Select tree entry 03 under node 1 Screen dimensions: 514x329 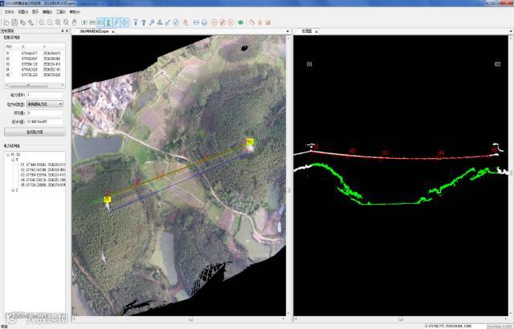coord(43,175)
